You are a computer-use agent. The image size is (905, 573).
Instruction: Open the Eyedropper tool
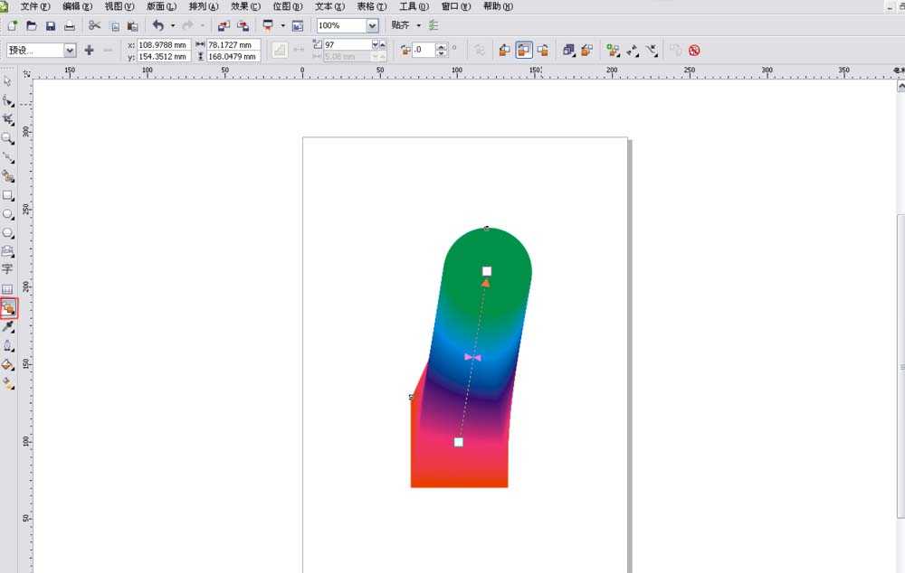pos(8,326)
